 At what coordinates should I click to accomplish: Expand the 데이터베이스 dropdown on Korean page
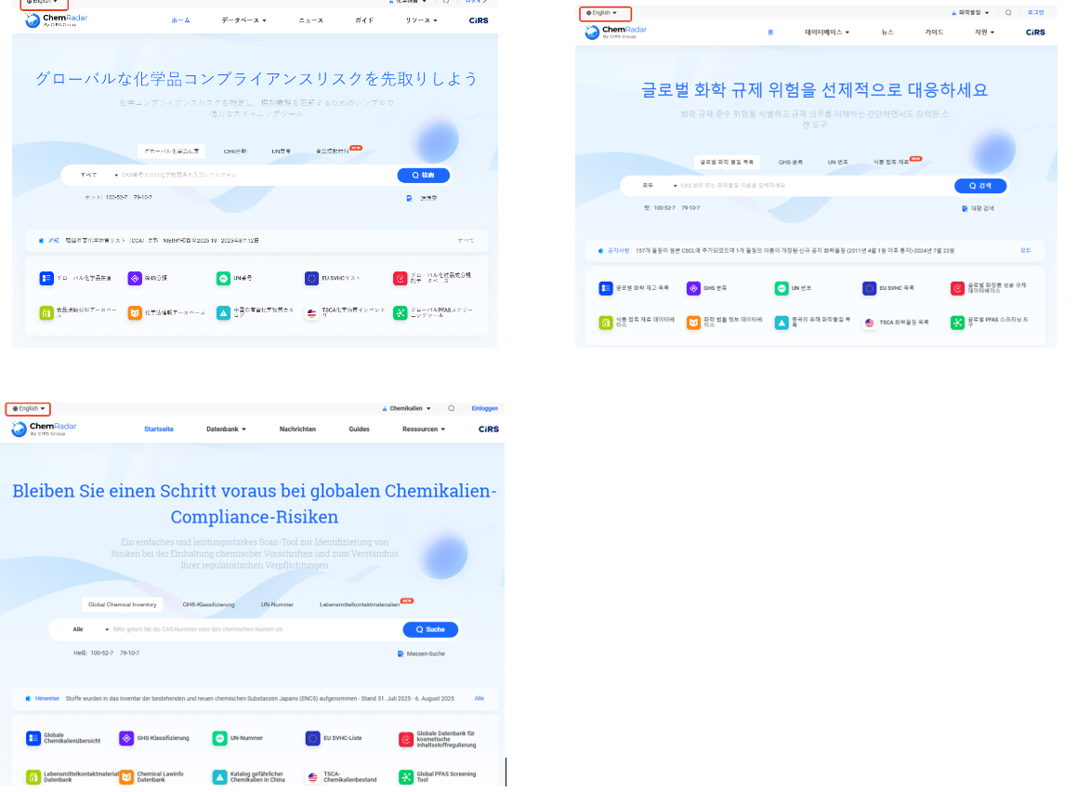(x=827, y=32)
